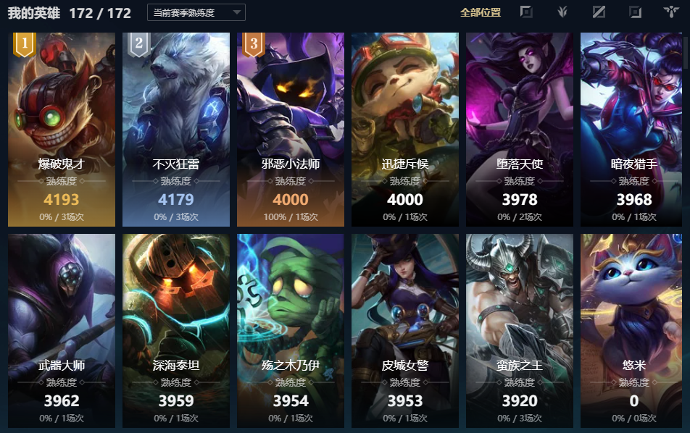Open the 堕落天使 champion card

coord(519,130)
